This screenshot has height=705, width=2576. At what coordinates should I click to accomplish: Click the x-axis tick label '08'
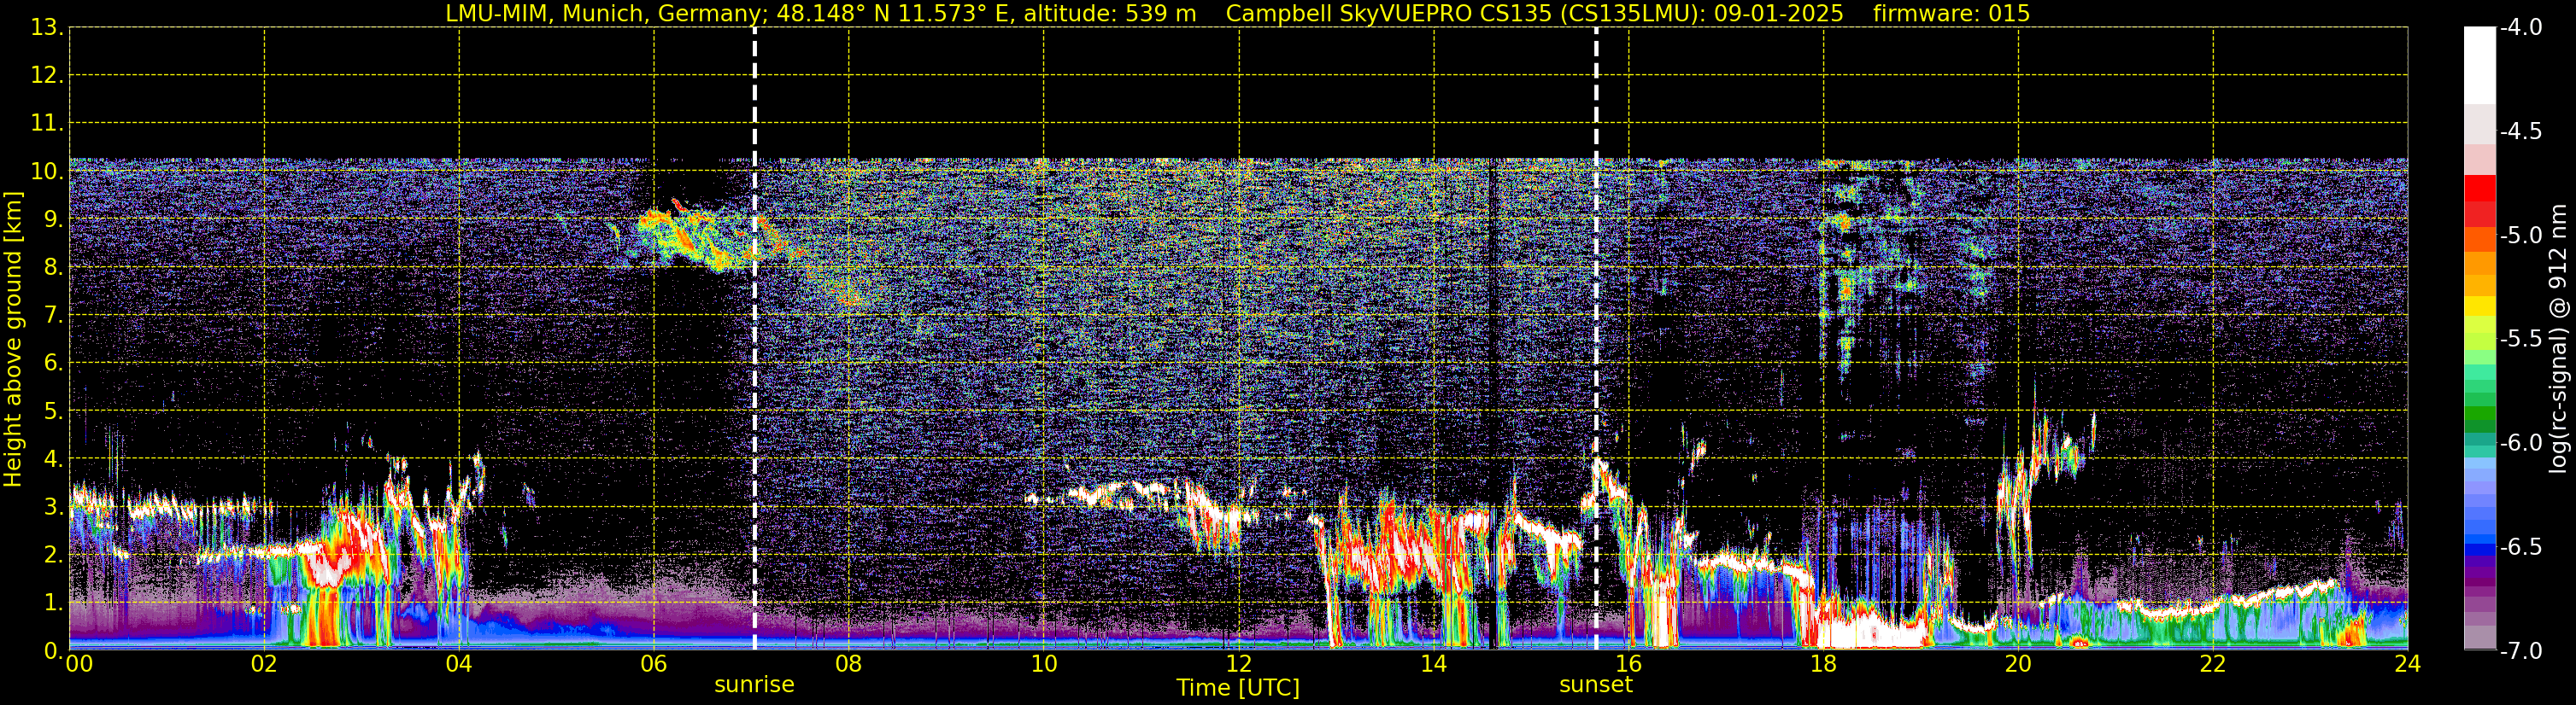848,664
